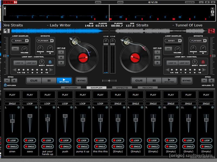Halve loop length with right deck's back arrow
This screenshot has width=217, height=162.
(x=167, y=70)
